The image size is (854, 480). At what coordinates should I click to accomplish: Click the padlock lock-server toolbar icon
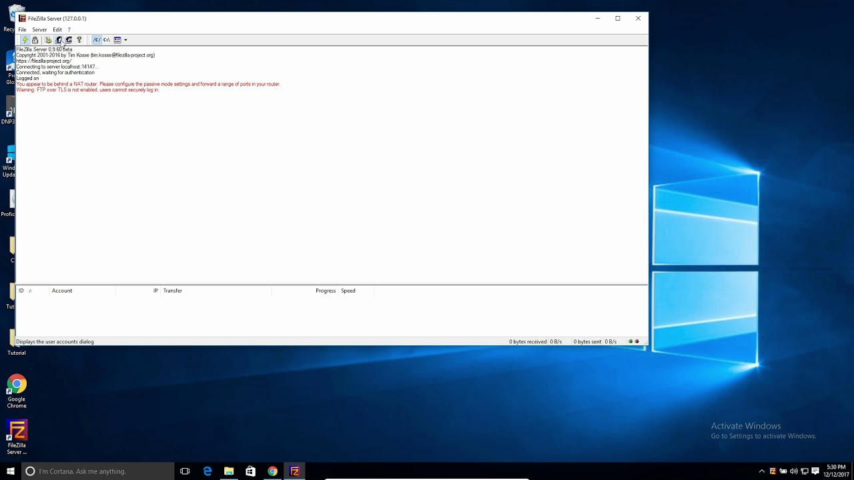click(35, 40)
